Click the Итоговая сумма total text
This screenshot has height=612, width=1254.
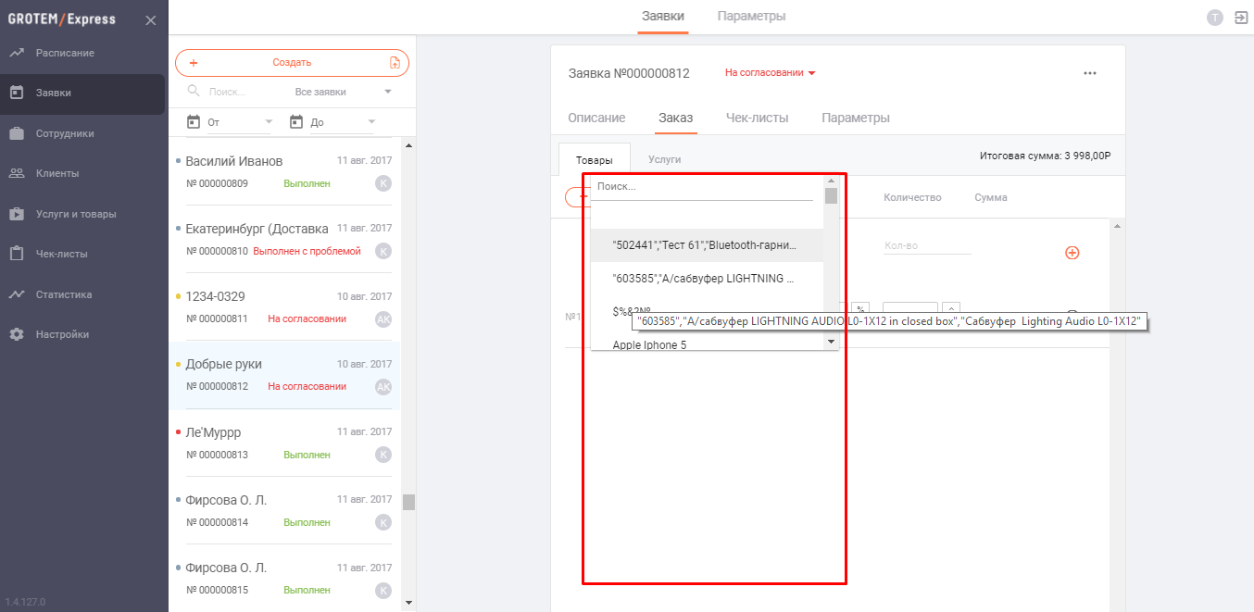click(x=1045, y=156)
